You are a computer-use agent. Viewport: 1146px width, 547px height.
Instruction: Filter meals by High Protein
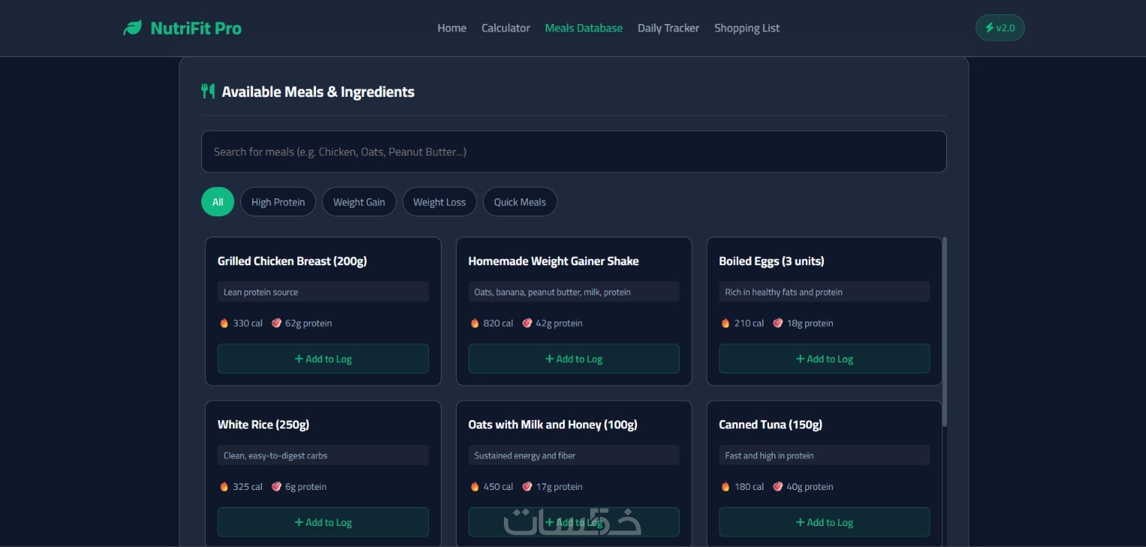coord(278,201)
